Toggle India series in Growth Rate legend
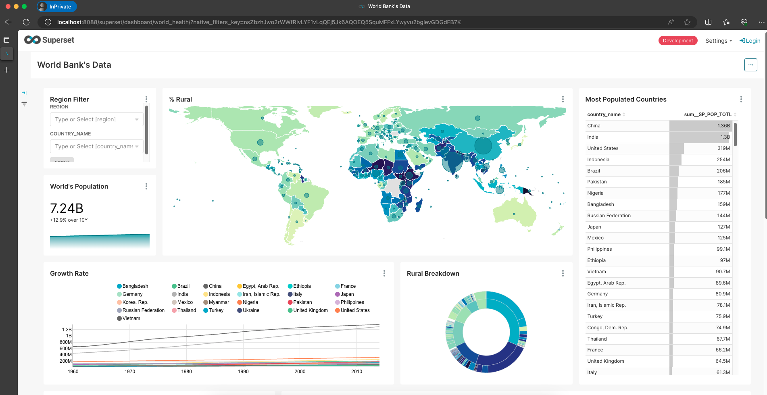The width and height of the screenshot is (767, 395). click(x=182, y=294)
